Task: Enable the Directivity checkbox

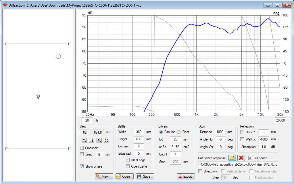Action: click(200, 171)
